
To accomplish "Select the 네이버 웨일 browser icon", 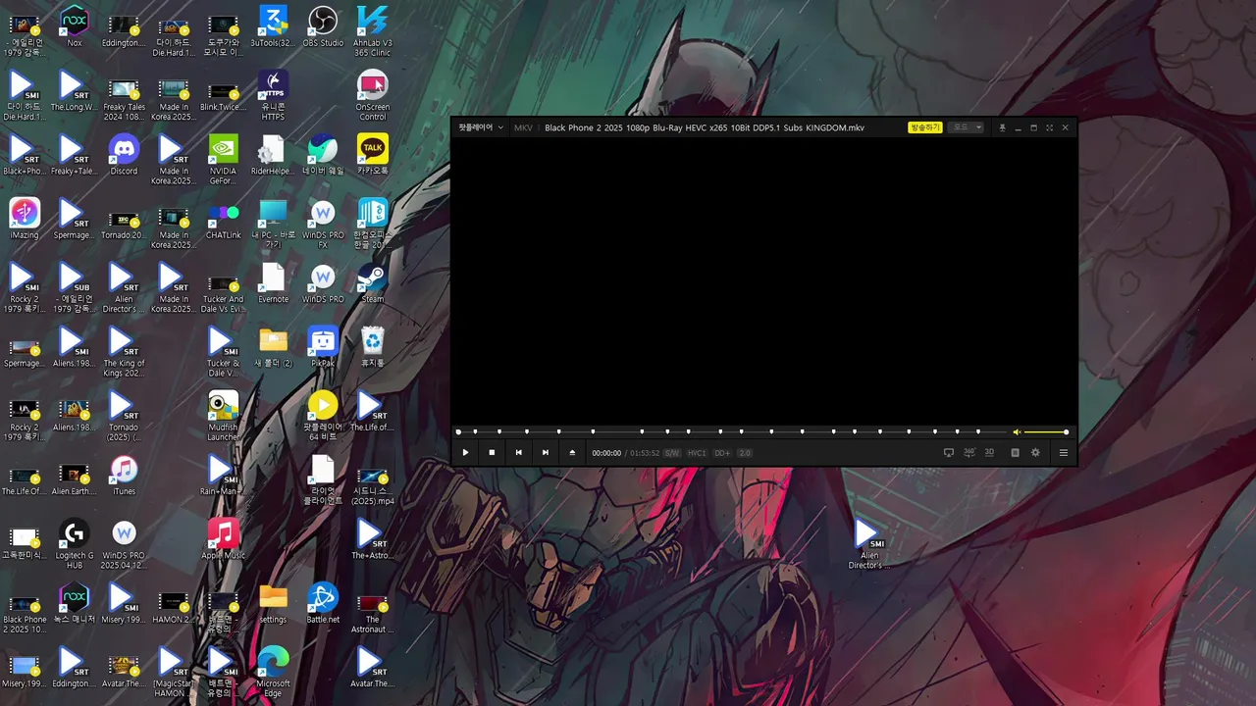I will (x=323, y=155).
